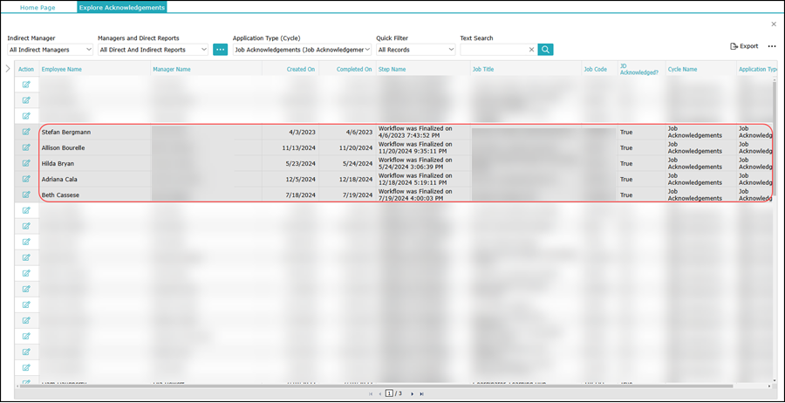Open the more options ellipsis beside Export
The width and height of the screenshot is (785, 403).
771,46
